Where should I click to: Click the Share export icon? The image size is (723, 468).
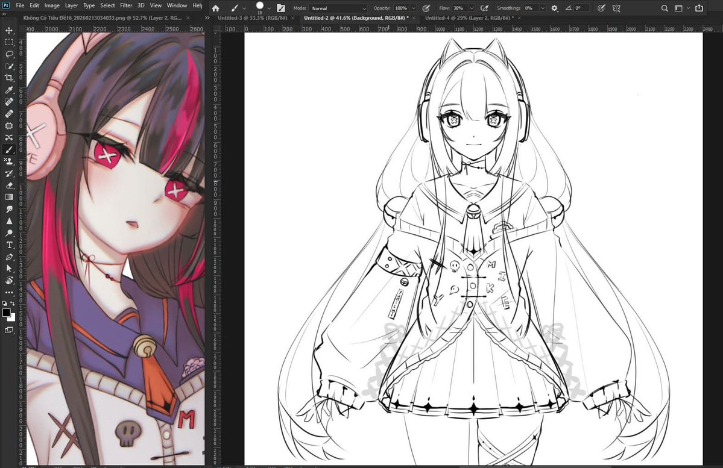(x=699, y=8)
